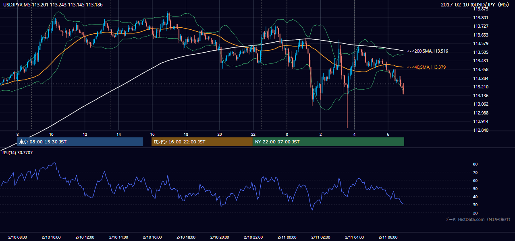Click time label 2/10 08:00
Viewport: 515px width, 241px height.
click(x=17, y=237)
